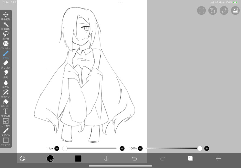241x168 pixels.
Task: Select the Bucket fill (塗りつぶし) tool
Action: (x=6, y=103)
